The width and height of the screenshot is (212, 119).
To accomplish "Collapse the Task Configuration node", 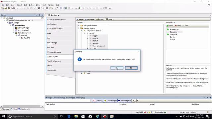I will pyautogui.click(x=13, y=33).
